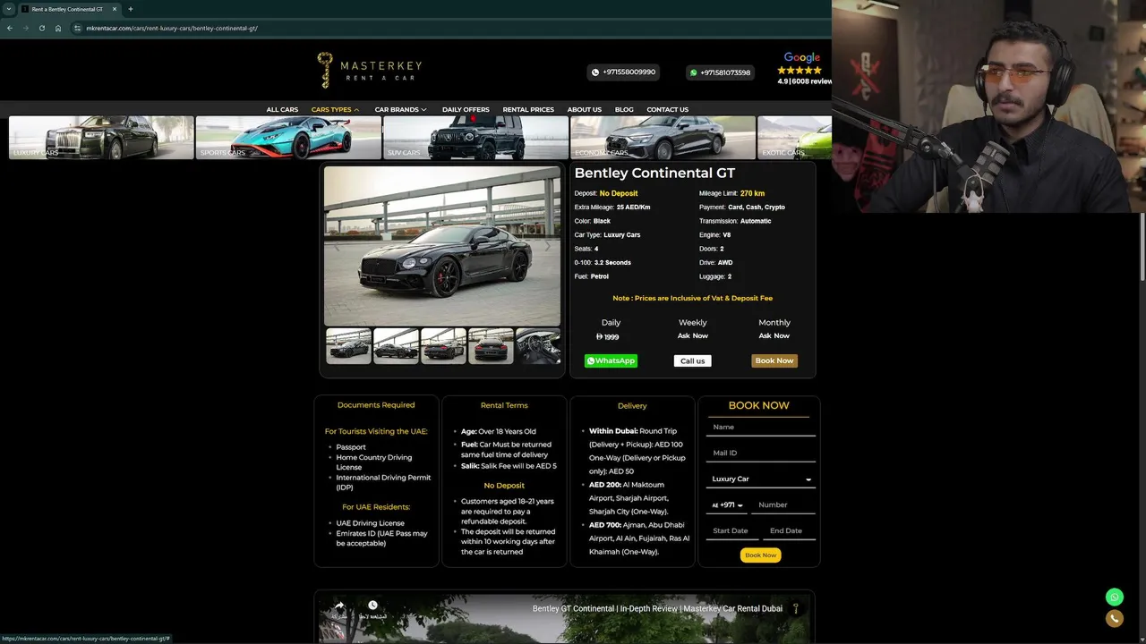Click the white Call us button
This screenshot has width=1146, height=644.
(692, 360)
